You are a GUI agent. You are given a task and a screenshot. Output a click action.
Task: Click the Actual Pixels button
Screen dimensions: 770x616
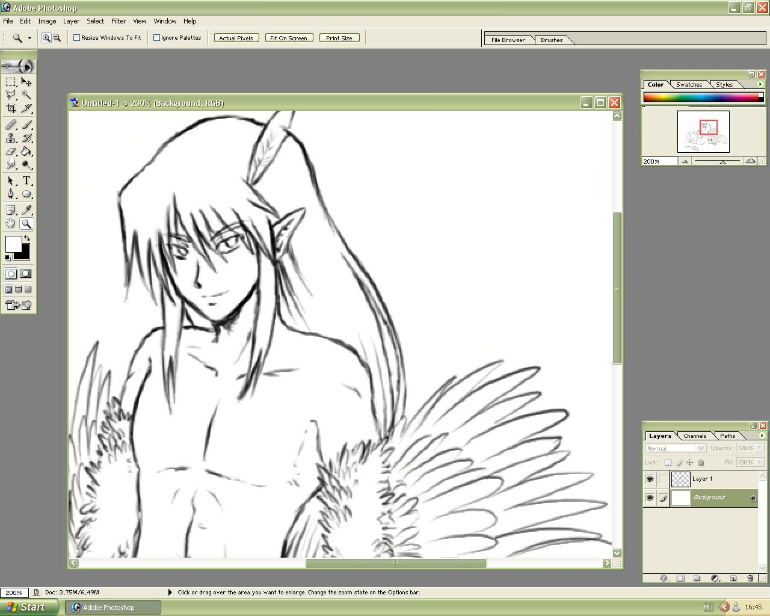(x=236, y=38)
